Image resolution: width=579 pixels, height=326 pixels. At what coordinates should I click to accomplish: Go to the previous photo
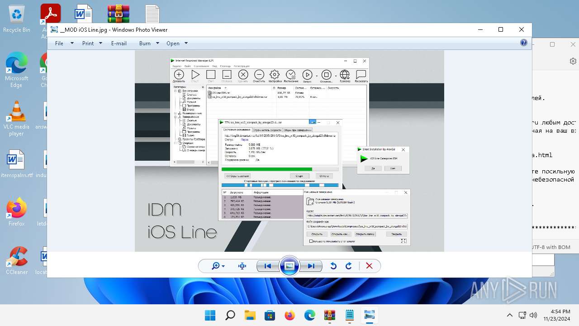[267, 266]
